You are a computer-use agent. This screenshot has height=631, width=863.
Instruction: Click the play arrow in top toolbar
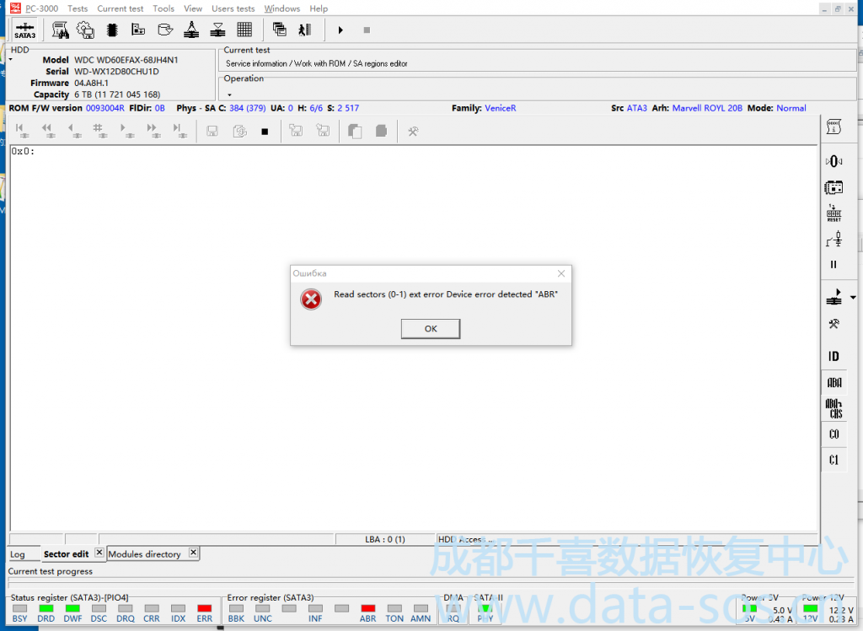coord(340,30)
